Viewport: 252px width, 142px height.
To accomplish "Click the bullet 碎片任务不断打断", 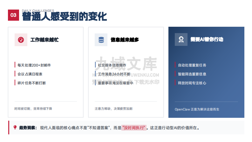I will [x=32, y=83].
